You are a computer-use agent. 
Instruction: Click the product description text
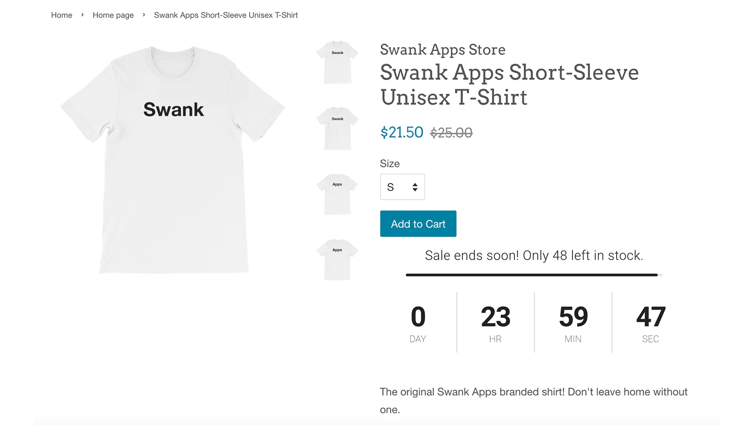(x=533, y=391)
